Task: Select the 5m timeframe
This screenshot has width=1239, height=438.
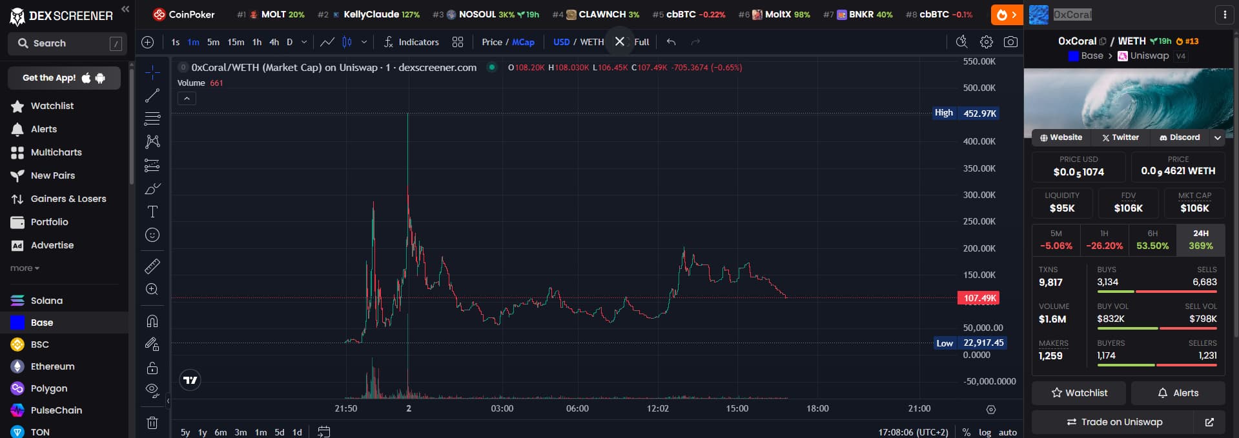Action: (x=213, y=42)
